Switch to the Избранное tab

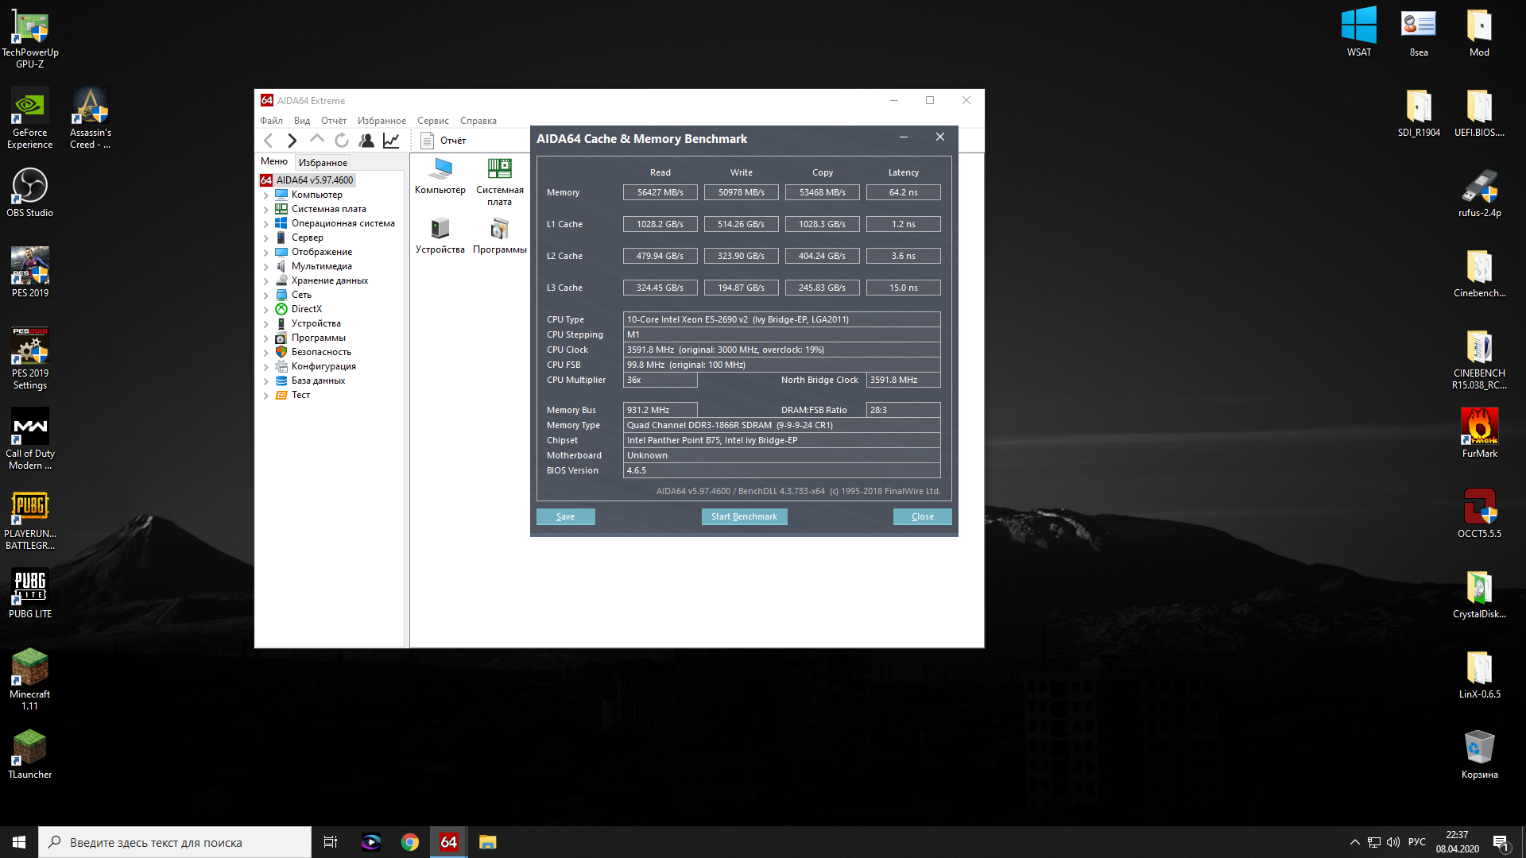(x=323, y=162)
